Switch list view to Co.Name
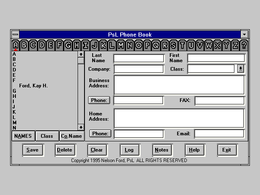The width and height of the screenshot is (260, 195). 71,136
